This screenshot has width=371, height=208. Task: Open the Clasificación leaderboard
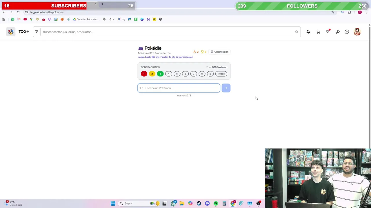coord(219,52)
